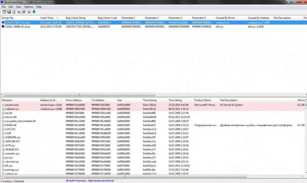Click the file icon beside CLFS.SYS
Image resolution: width=307 pixels, height=183 pixels.
click(3, 129)
